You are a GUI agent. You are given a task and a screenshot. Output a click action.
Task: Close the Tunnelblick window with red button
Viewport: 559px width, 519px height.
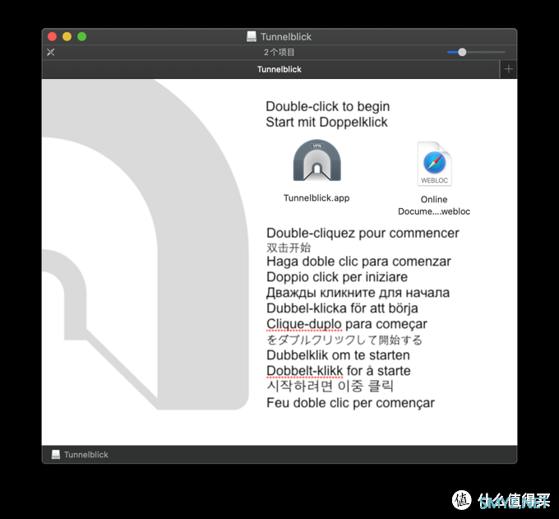[52, 36]
